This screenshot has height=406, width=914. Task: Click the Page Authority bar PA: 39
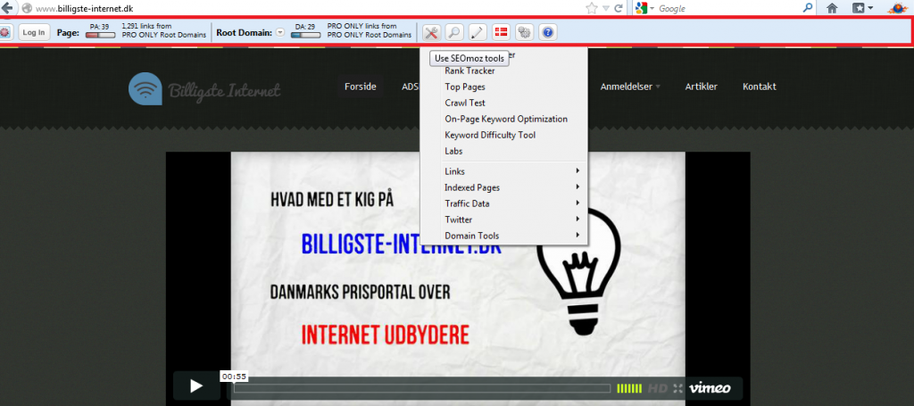tap(100, 36)
